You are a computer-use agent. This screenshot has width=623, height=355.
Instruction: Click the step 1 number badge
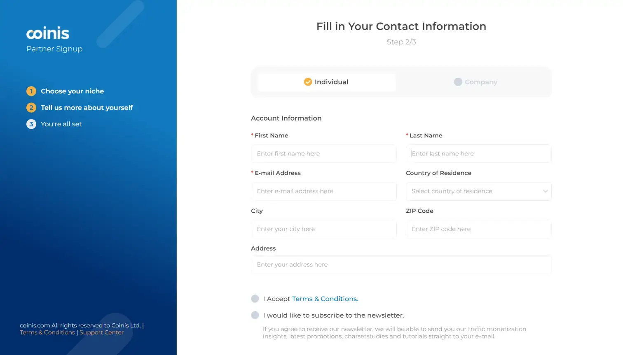tap(31, 91)
